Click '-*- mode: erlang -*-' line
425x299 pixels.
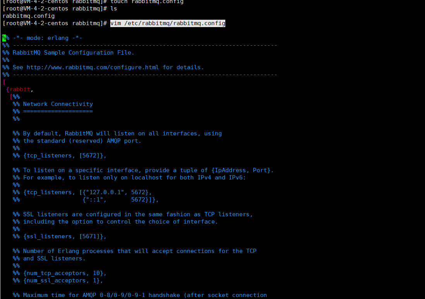(x=42, y=38)
